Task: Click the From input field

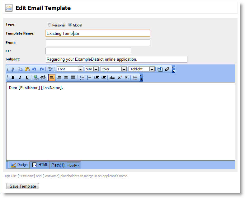Action: tap(98, 43)
